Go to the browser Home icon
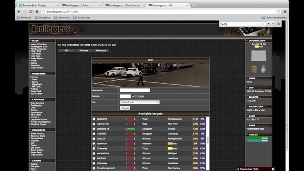The image size is (304, 171). click(37, 11)
